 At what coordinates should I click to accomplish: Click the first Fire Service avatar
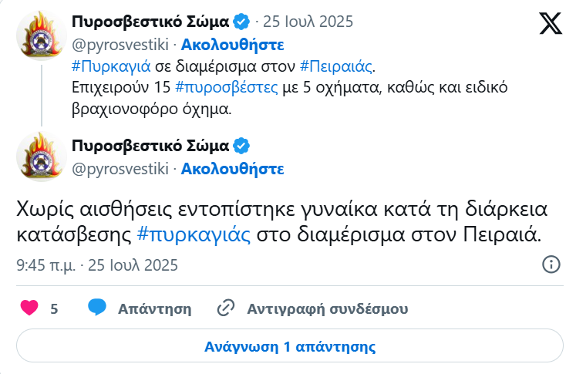[x=42, y=35]
